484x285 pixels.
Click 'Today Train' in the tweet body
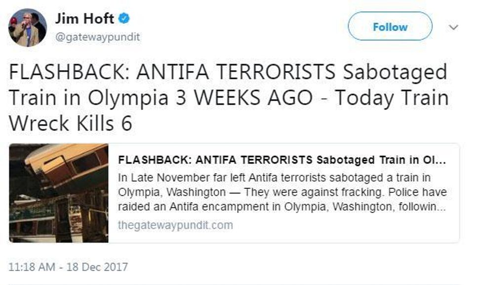click(x=392, y=98)
